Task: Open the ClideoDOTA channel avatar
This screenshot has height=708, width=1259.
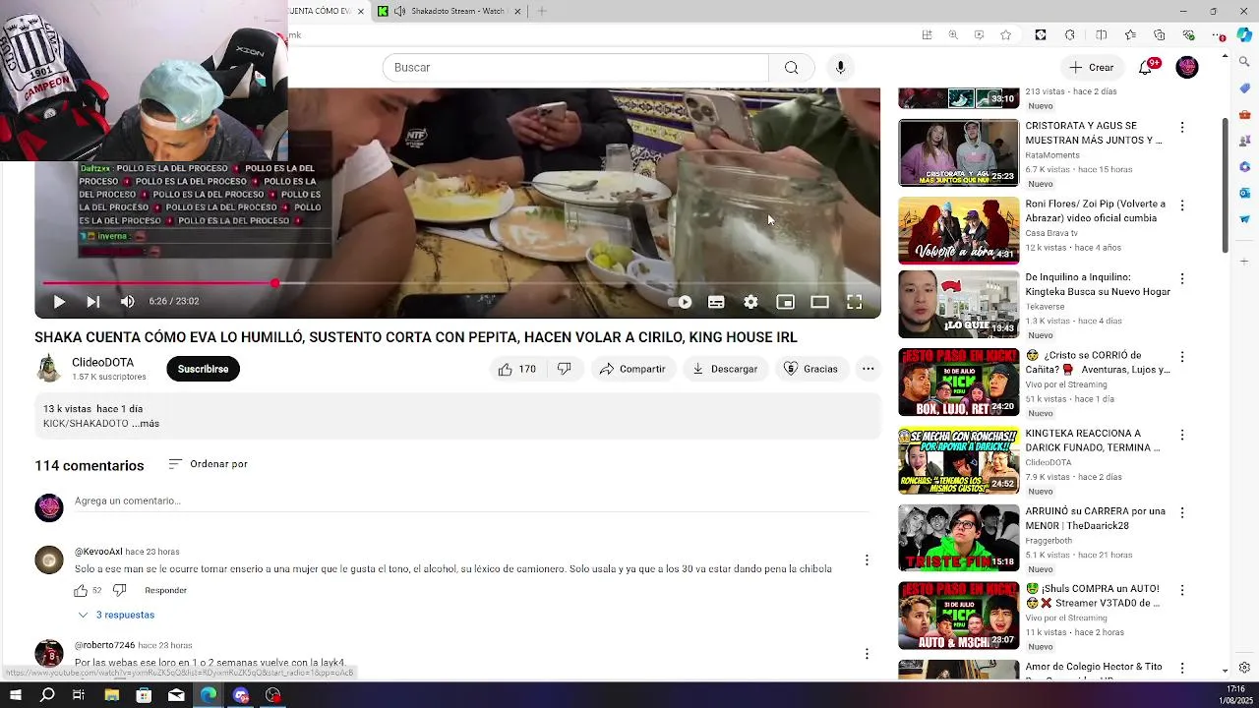Action: tap(48, 369)
